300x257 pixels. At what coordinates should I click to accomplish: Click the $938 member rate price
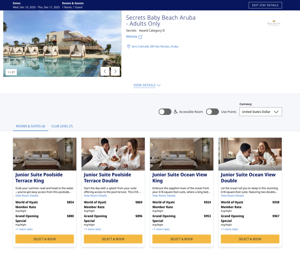[x=276, y=202]
